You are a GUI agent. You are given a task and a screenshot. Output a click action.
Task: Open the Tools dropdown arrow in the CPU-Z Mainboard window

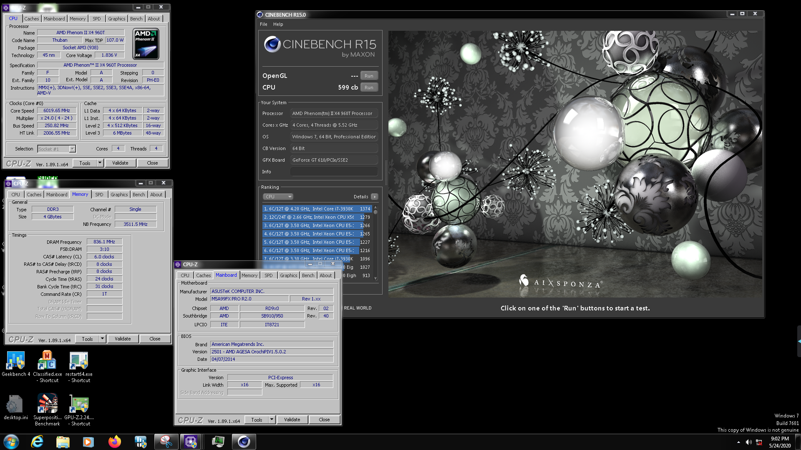tap(272, 420)
